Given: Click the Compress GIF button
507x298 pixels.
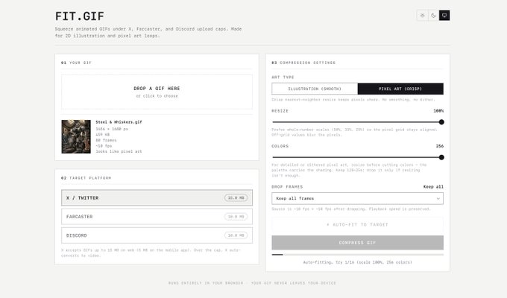Looking at the screenshot, I should 357,243.
